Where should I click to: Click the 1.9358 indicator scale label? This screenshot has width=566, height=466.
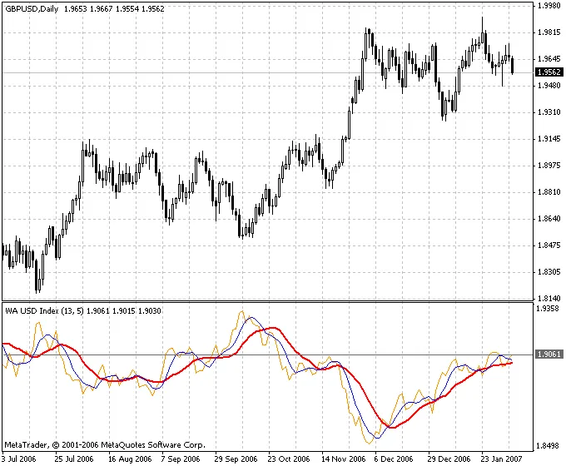[x=549, y=309]
